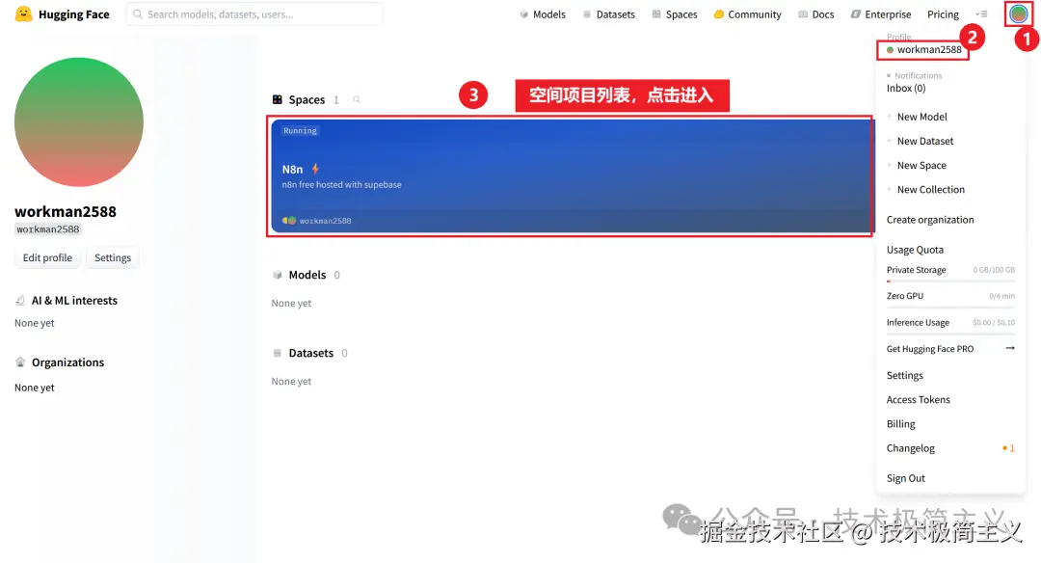
Task: Click the AI & ML interests heading
Action: 74,300
